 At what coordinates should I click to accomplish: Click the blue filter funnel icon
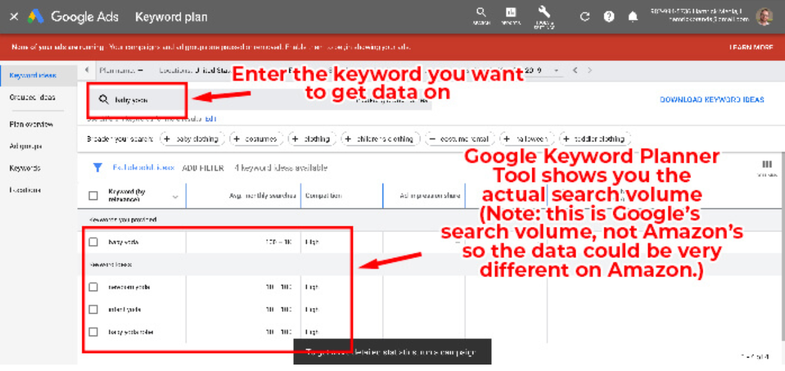97,168
